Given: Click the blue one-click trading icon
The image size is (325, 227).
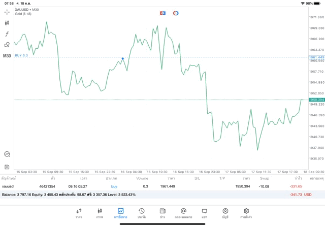Looking at the screenshot, I should [162, 13].
